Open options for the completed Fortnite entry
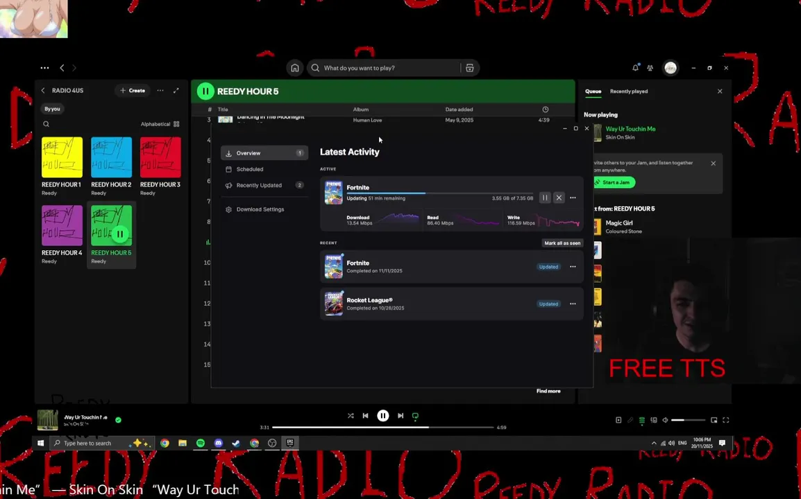801x499 pixels. click(573, 266)
